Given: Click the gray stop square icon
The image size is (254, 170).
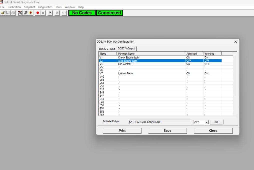Looking at the screenshot, I should pos(43,13).
